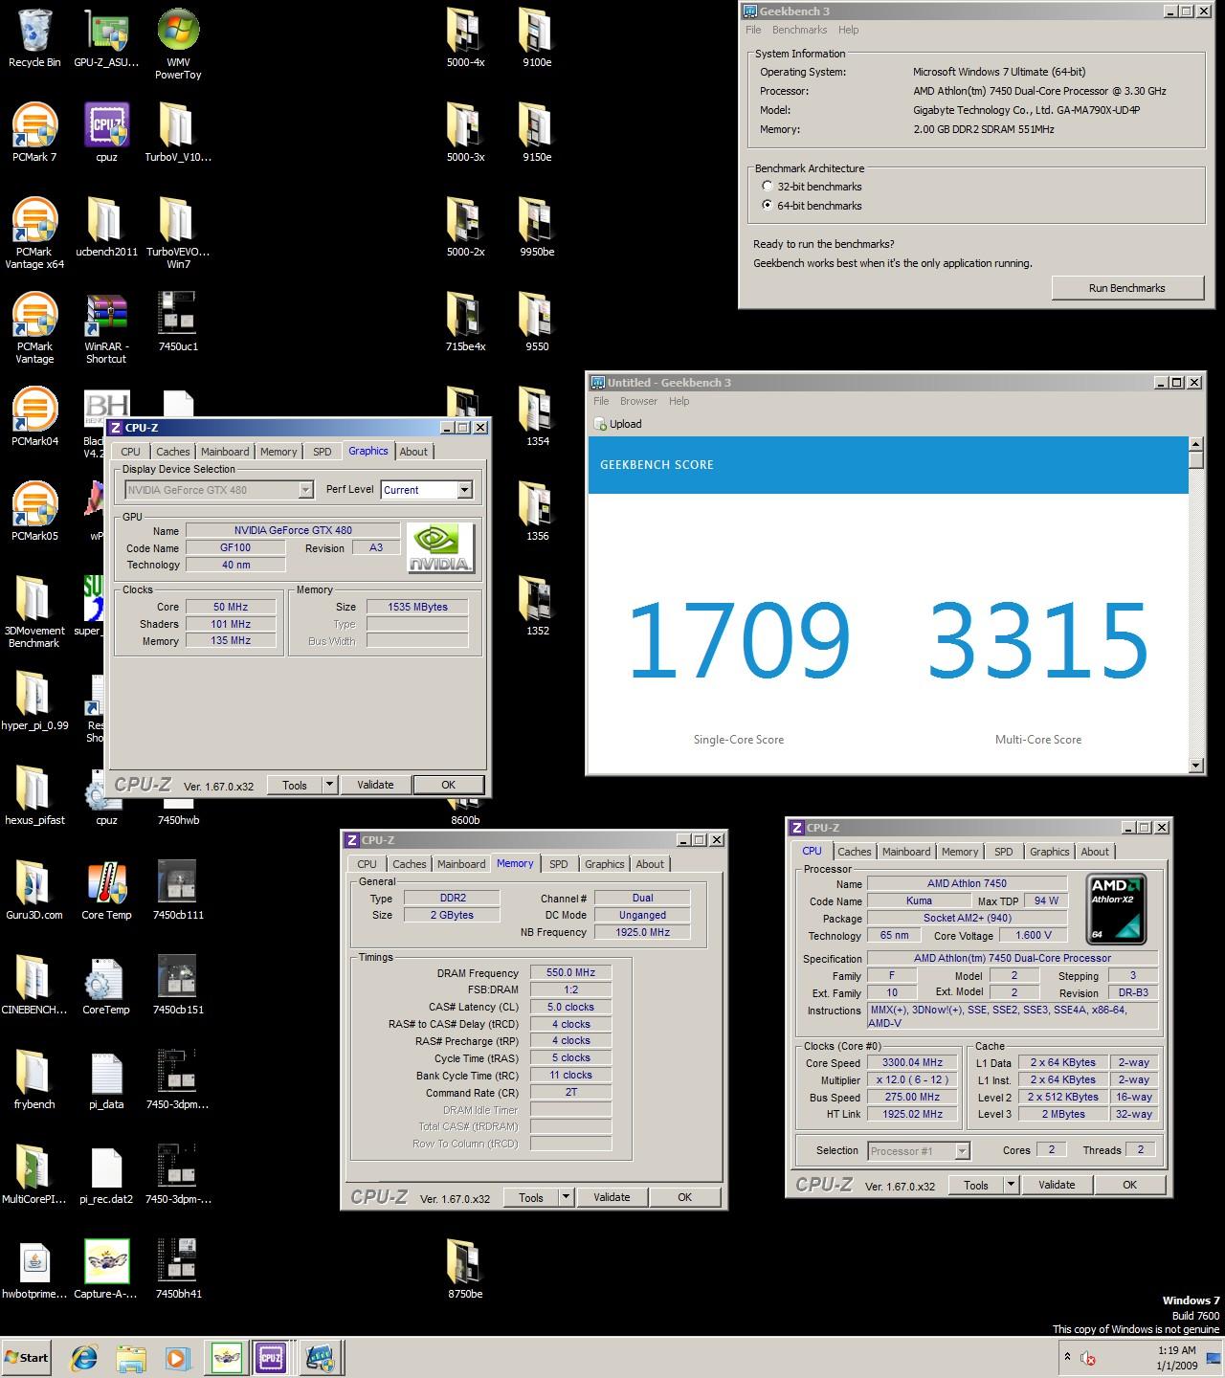The width and height of the screenshot is (1225, 1378).
Task: Open the TurboV_V10 folder icon
Action: pos(178,132)
